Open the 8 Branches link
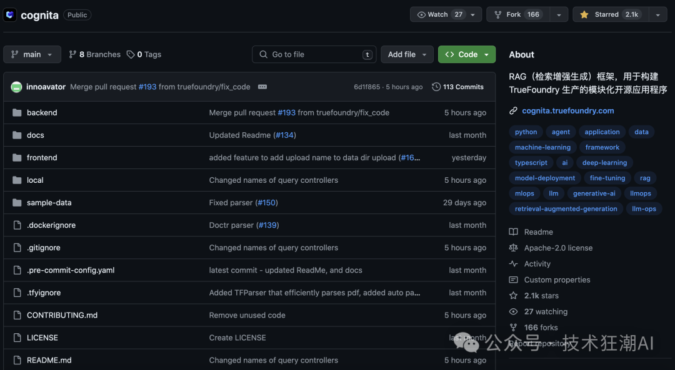Image resolution: width=675 pixels, height=370 pixels. [95, 54]
